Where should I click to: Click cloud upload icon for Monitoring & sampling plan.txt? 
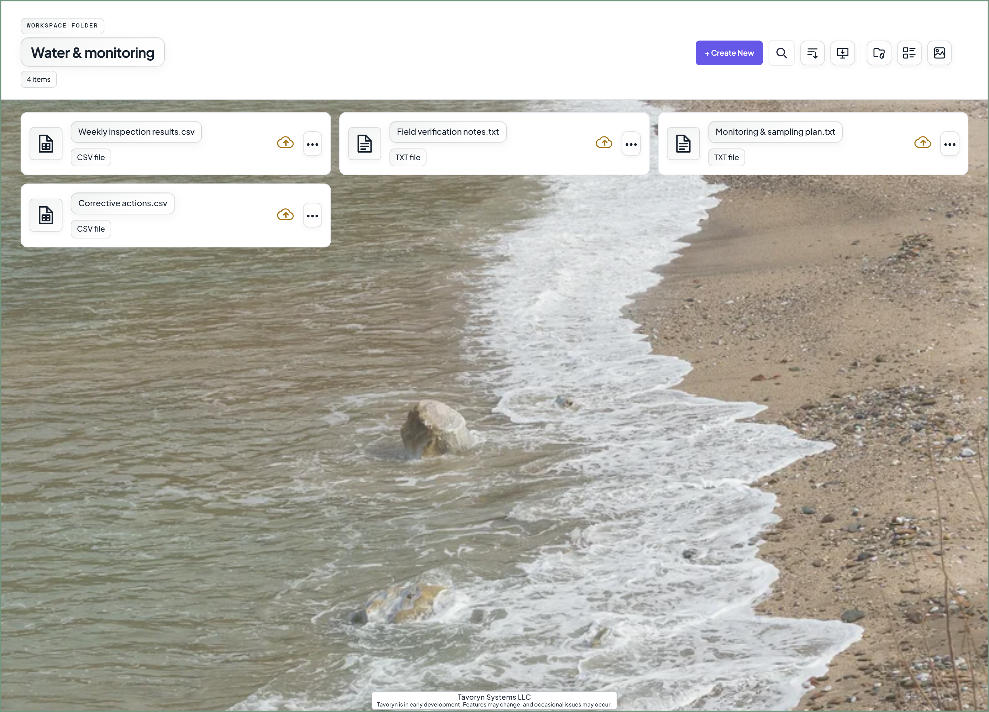click(x=923, y=143)
